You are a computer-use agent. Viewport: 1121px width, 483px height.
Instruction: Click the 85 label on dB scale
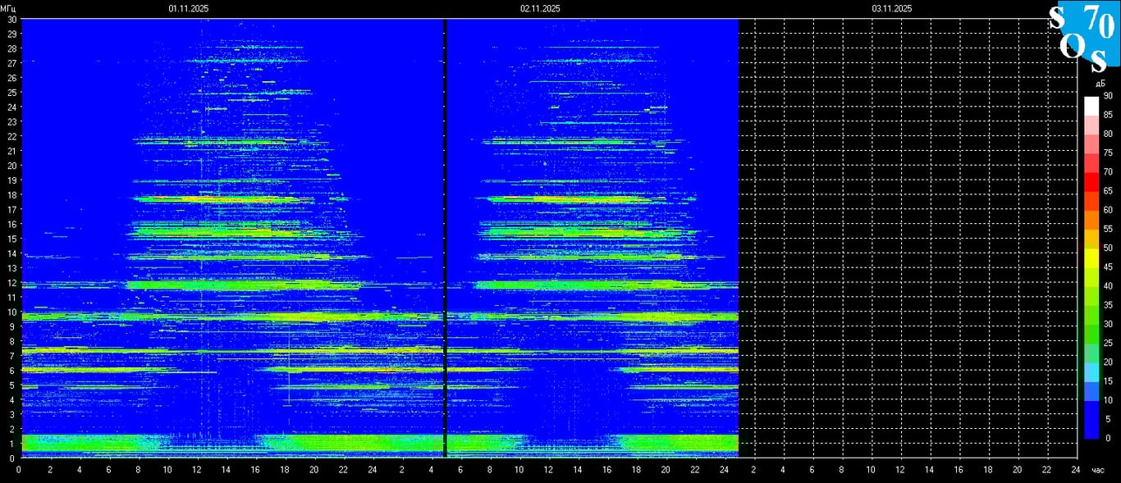pos(1108,115)
